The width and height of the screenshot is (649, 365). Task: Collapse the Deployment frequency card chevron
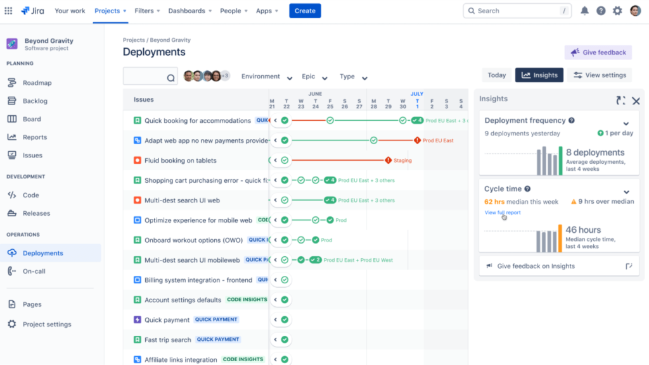[627, 123]
